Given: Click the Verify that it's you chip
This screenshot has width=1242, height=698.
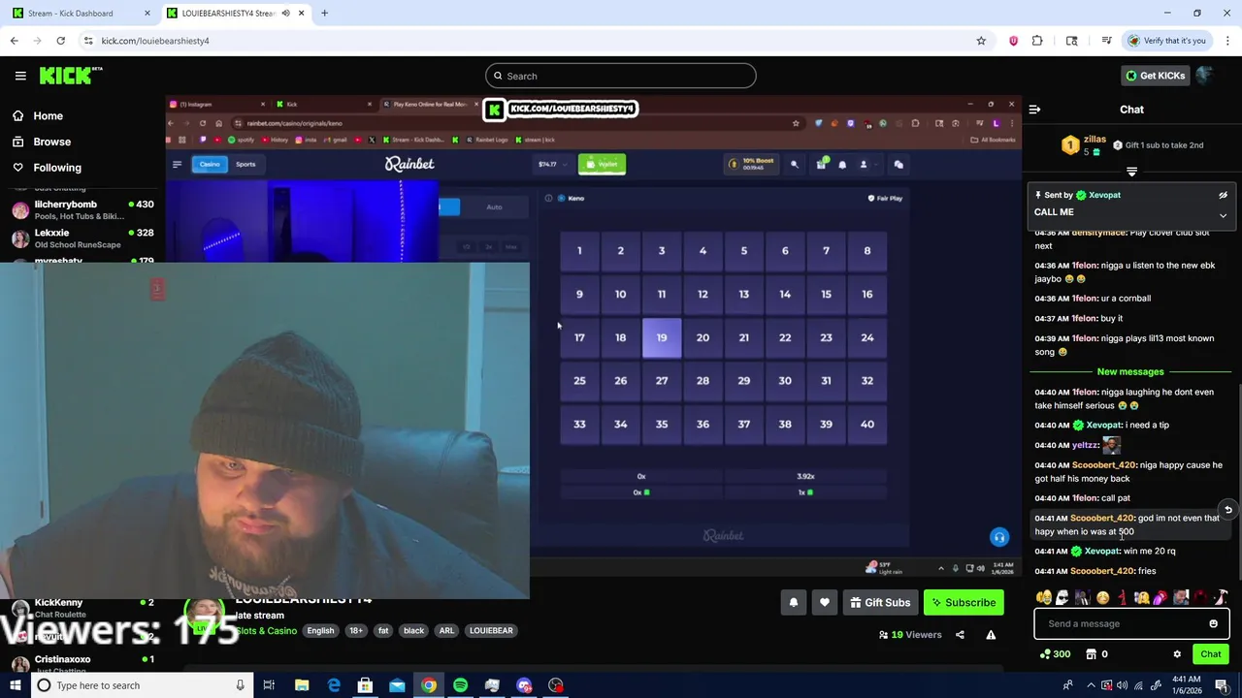Looking at the screenshot, I should [1166, 41].
